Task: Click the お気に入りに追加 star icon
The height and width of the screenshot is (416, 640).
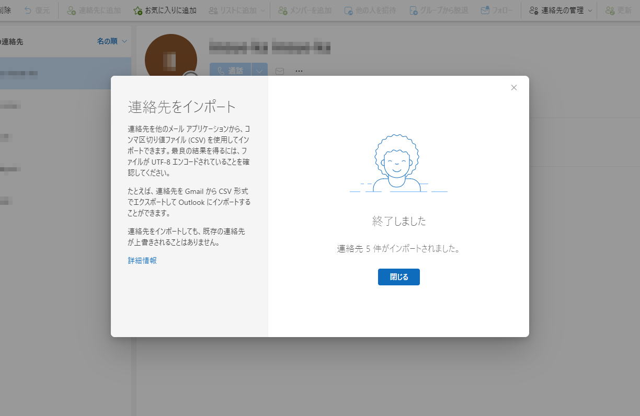Action: click(x=136, y=9)
